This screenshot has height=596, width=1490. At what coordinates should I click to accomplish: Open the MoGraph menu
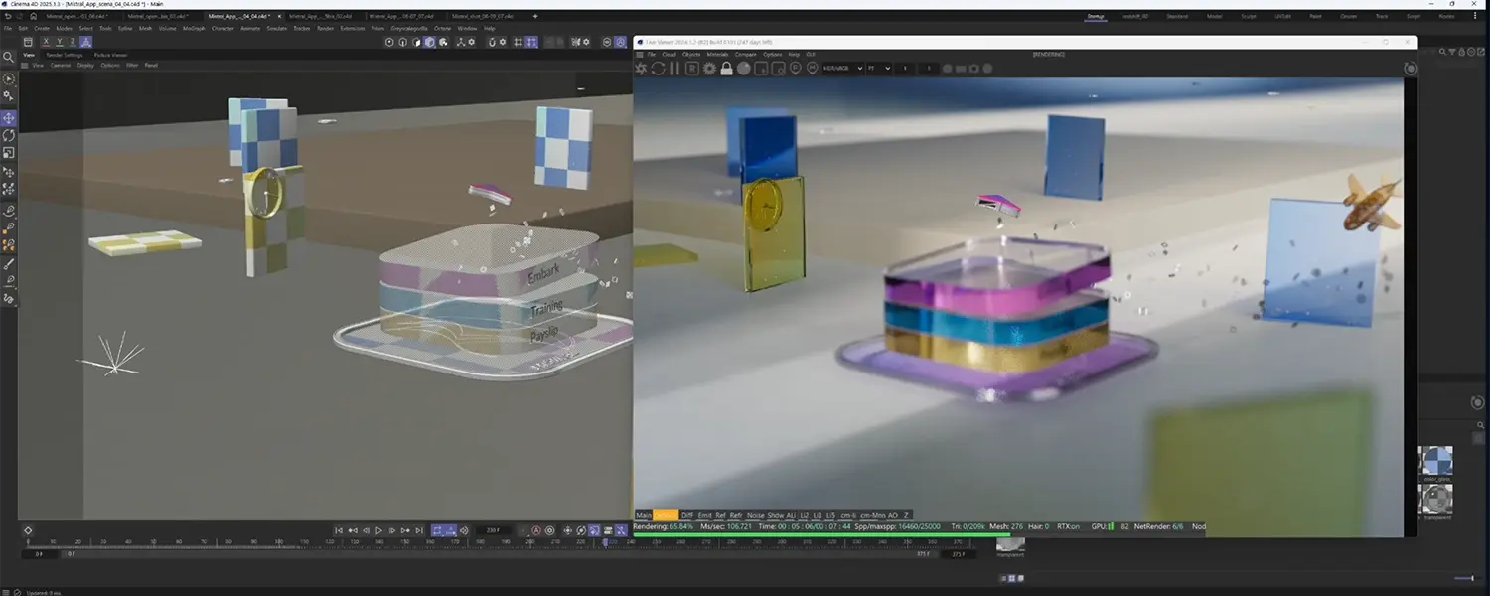pyautogui.click(x=193, y=28)
